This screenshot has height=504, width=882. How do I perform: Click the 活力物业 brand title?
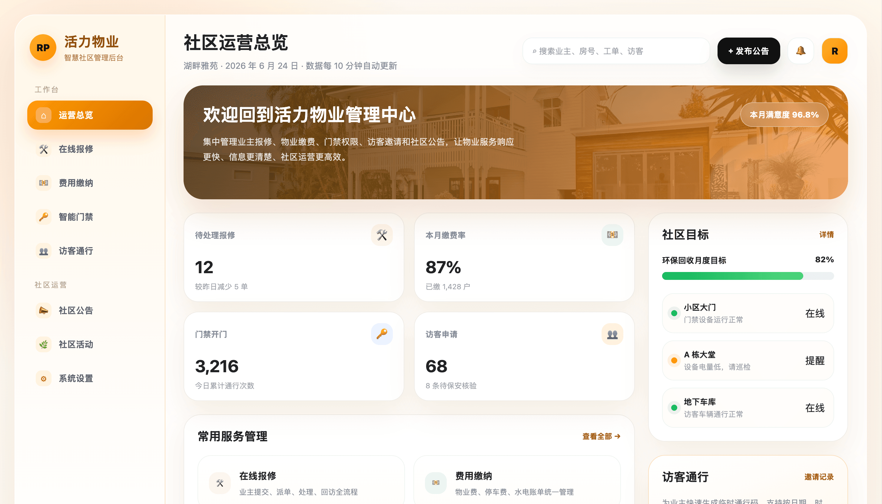click(x=92, y=42)
